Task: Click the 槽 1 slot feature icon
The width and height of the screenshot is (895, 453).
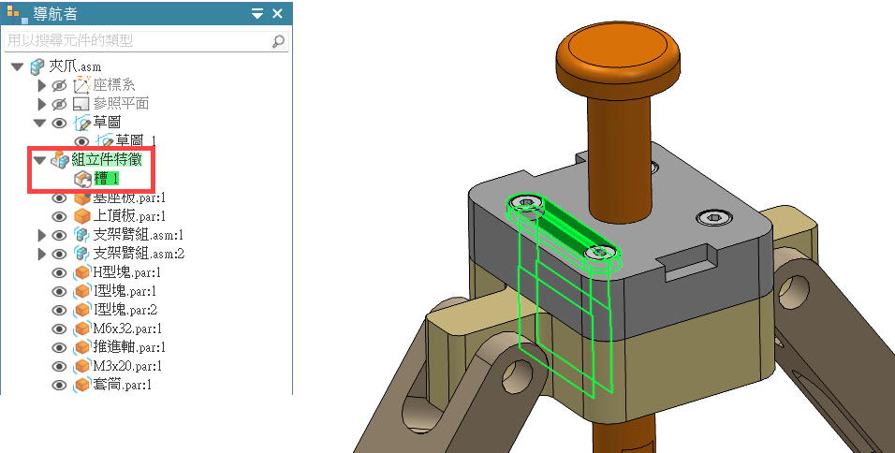Action: click(82, 179)
